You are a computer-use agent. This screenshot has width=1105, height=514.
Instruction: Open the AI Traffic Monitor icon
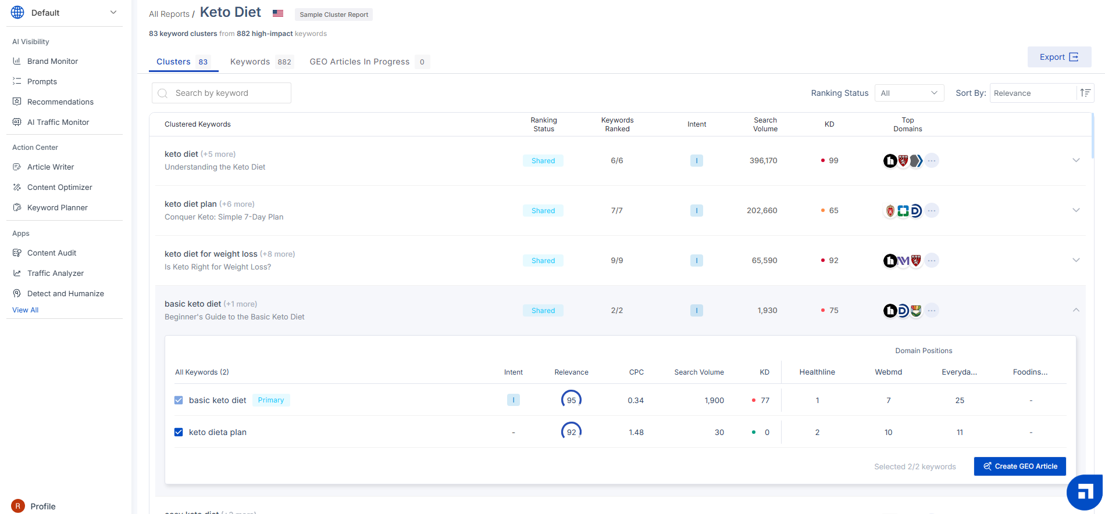tap(17, 122)
